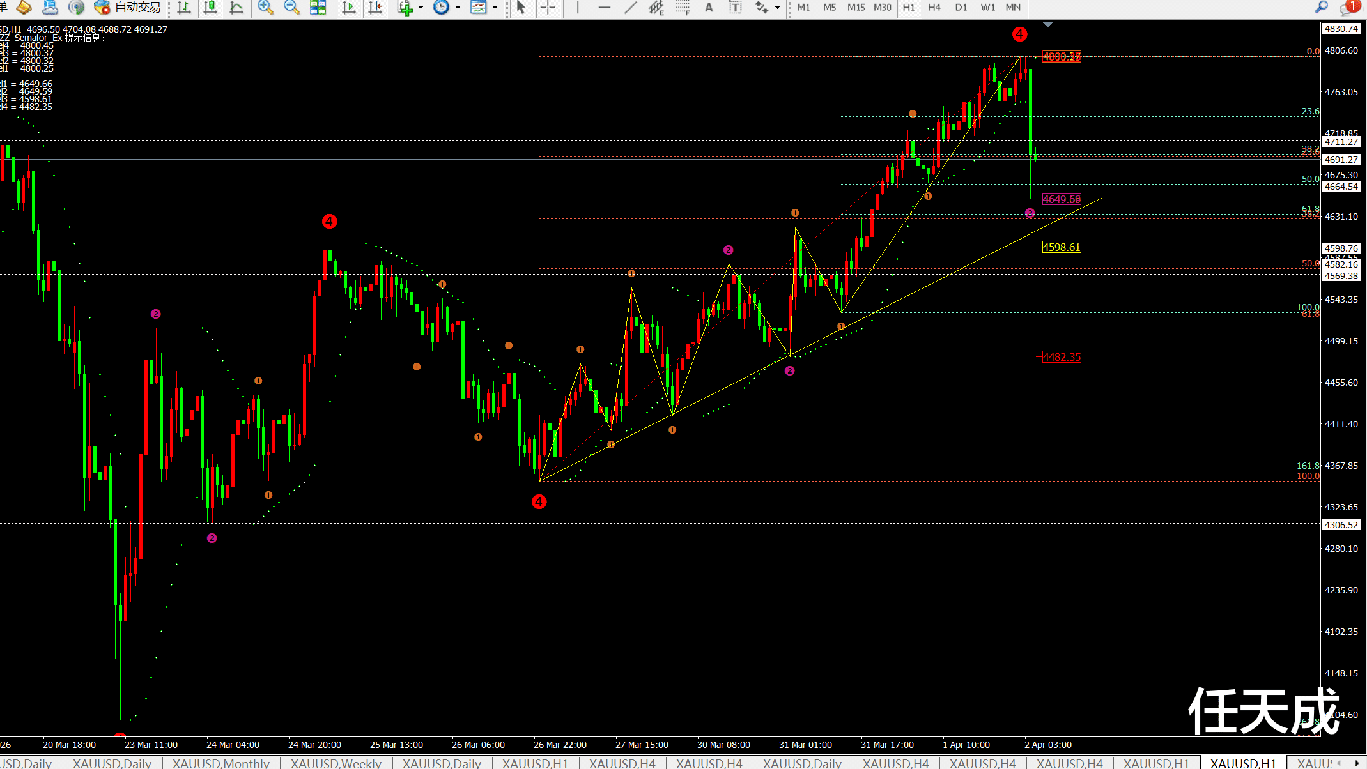Expand the arrows objects dropdown
The image size is (1367, 769).
click(777, 8)
